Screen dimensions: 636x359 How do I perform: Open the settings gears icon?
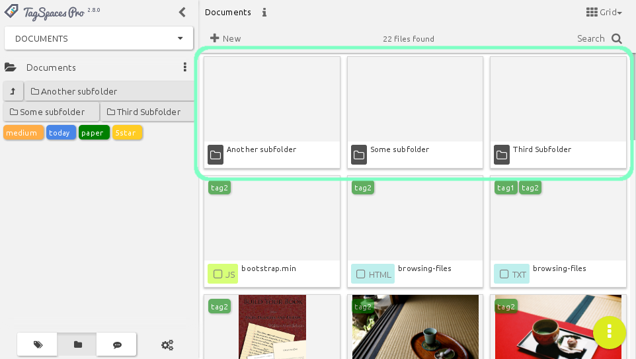click(167, 344)
